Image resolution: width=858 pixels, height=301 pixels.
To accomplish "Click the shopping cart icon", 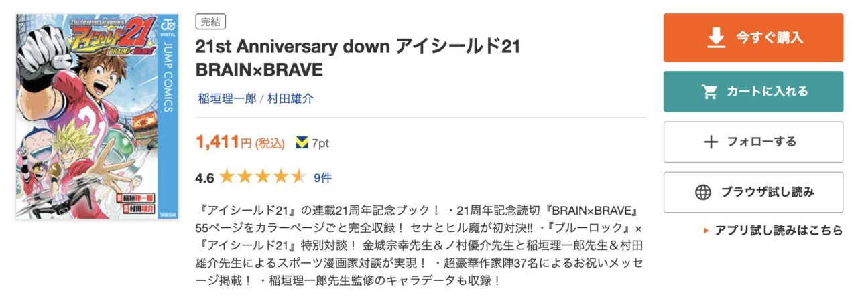I will [x=709, y=92].
